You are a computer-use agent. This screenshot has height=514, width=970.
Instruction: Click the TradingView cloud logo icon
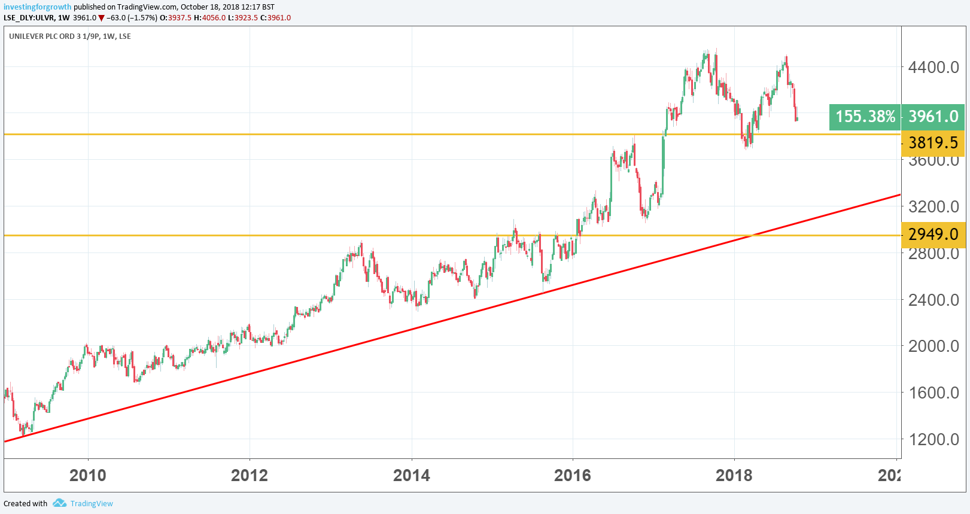[59, 503]
